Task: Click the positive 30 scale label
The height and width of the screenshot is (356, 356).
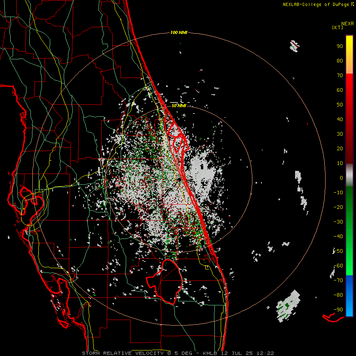Action: (x=340, y=134)
